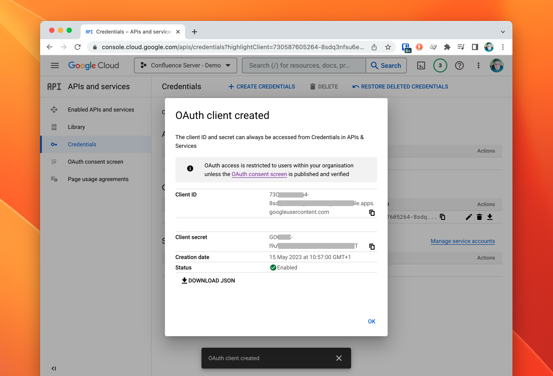
Task: Collapse the left navigation sidebar
Action: click(54, 368)
